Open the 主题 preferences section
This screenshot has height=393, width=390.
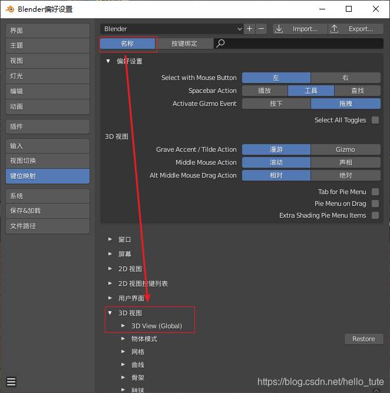(x=48, y=46)
